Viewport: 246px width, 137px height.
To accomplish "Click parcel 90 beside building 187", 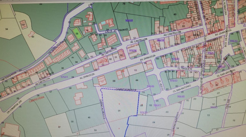I will pos(33,37).
